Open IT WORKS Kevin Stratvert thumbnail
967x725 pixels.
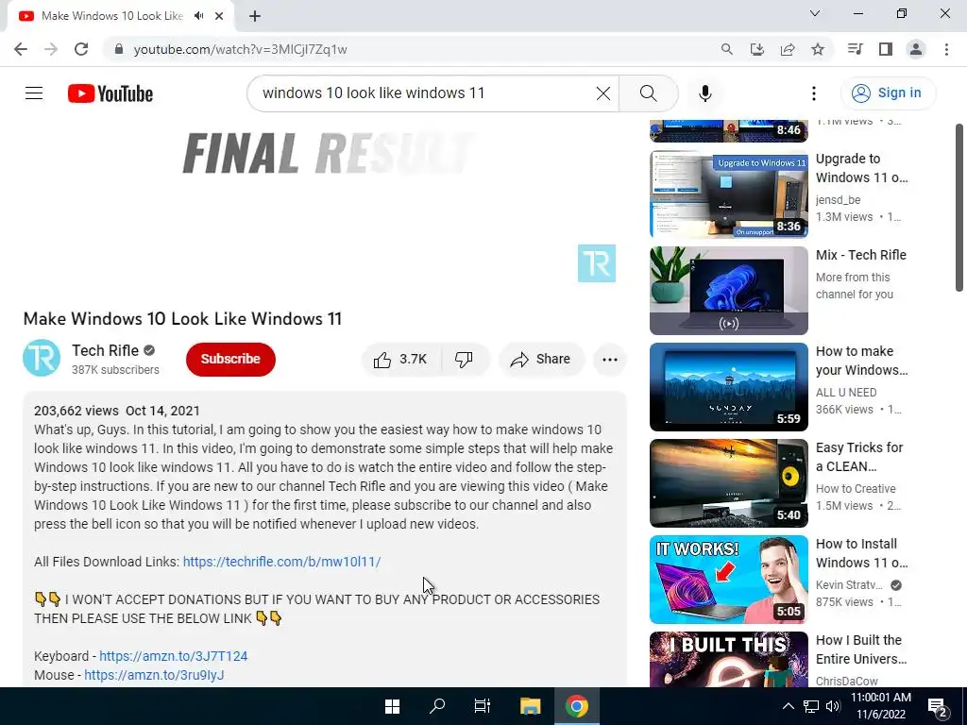click(728, 579)
